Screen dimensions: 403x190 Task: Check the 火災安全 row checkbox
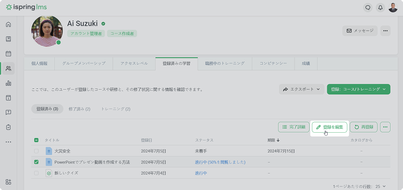coord(36,151)
